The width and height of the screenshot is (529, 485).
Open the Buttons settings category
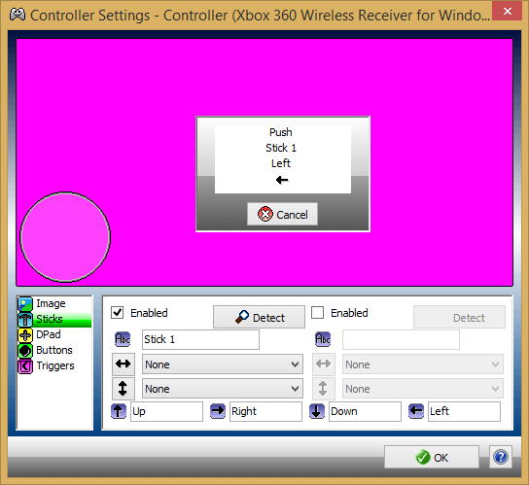(54, 350)
